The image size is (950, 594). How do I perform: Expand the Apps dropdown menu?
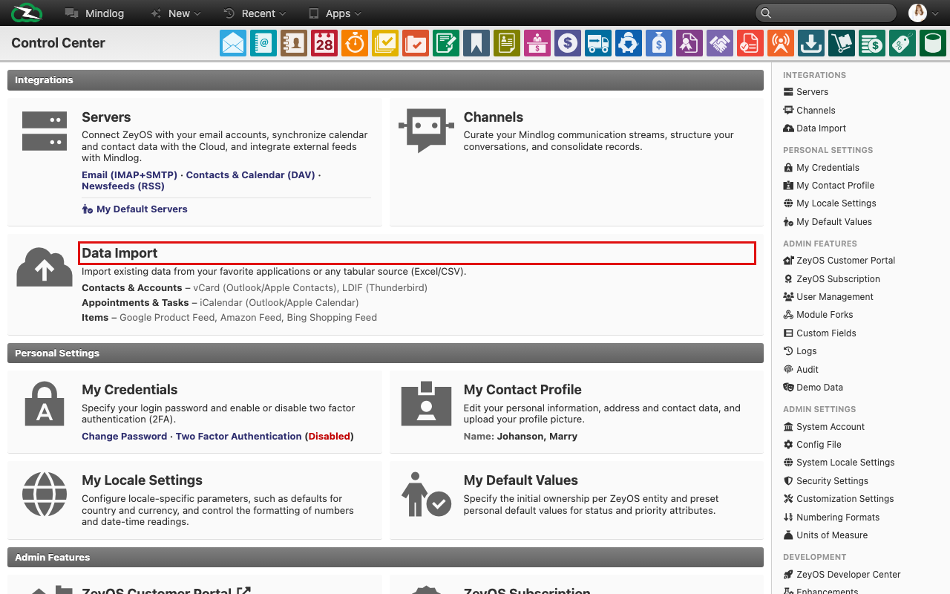(335, 13)
